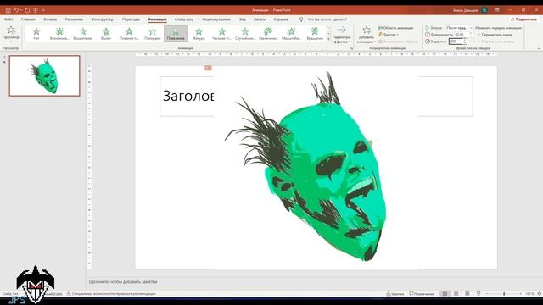Image resolution: width=543 pixels, height=305 pixels.
Task: Click the fit slide to window icon
Action: 539,294
